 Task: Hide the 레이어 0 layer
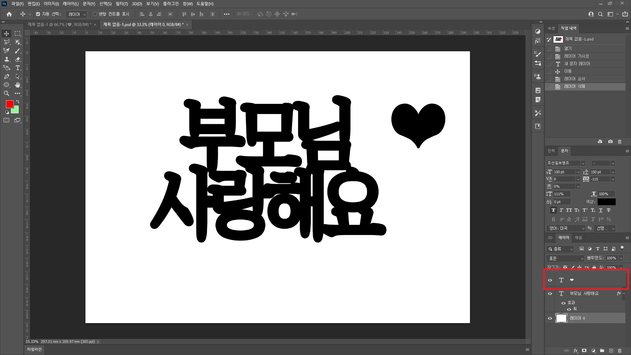tap(550, 318)
